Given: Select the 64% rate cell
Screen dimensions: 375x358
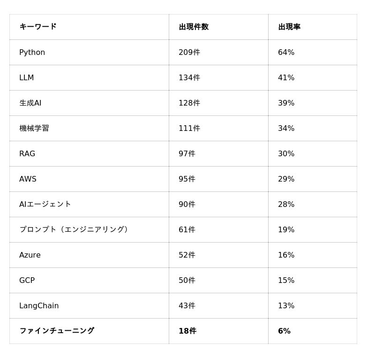Looking at the screenshot, I should click(313, 52).
